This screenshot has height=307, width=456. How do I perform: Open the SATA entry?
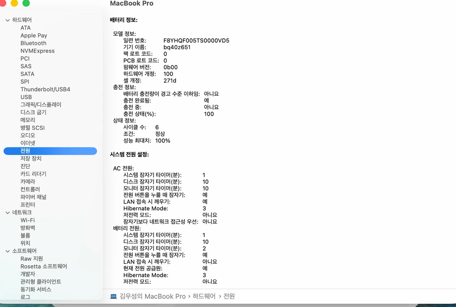point(27,74)
